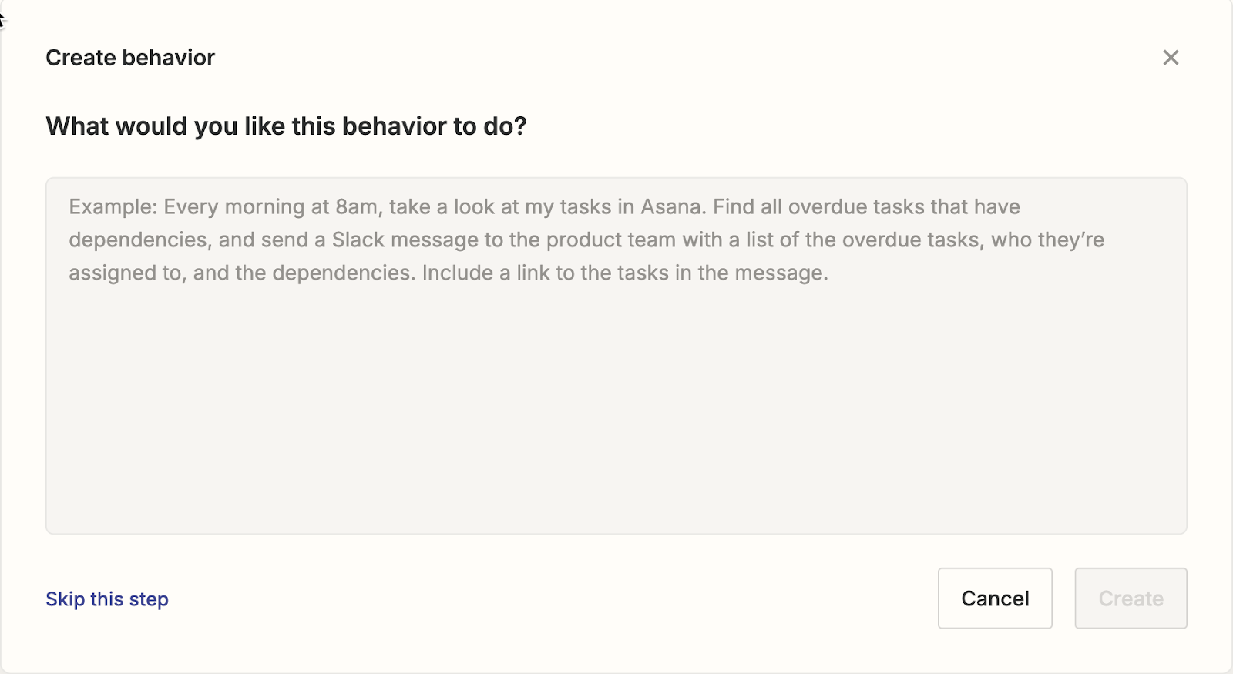This screenshot has height=674, width=1233.
Task: Click the example placeholder text about Asana tasks
Action: (586, 240)
